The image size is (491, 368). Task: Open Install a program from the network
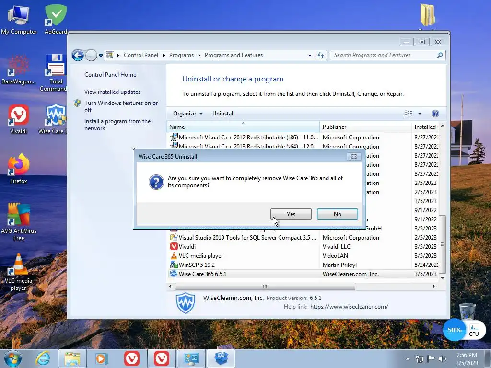[x=117, y=125]
